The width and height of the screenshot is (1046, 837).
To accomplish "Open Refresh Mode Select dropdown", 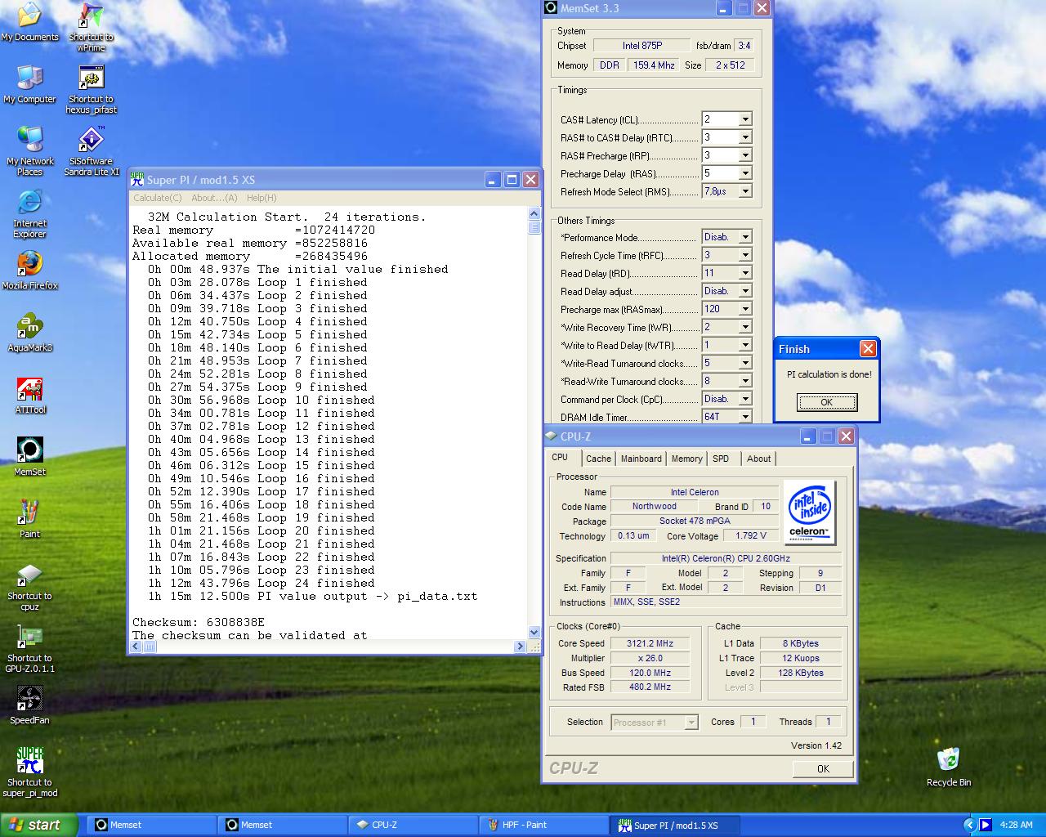I will (745, 191).
